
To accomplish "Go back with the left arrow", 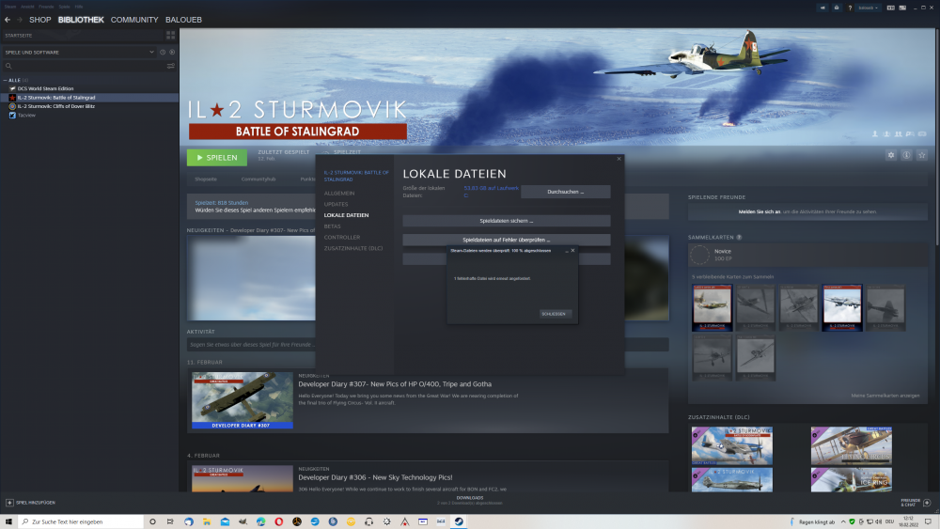I will [8, 20].
